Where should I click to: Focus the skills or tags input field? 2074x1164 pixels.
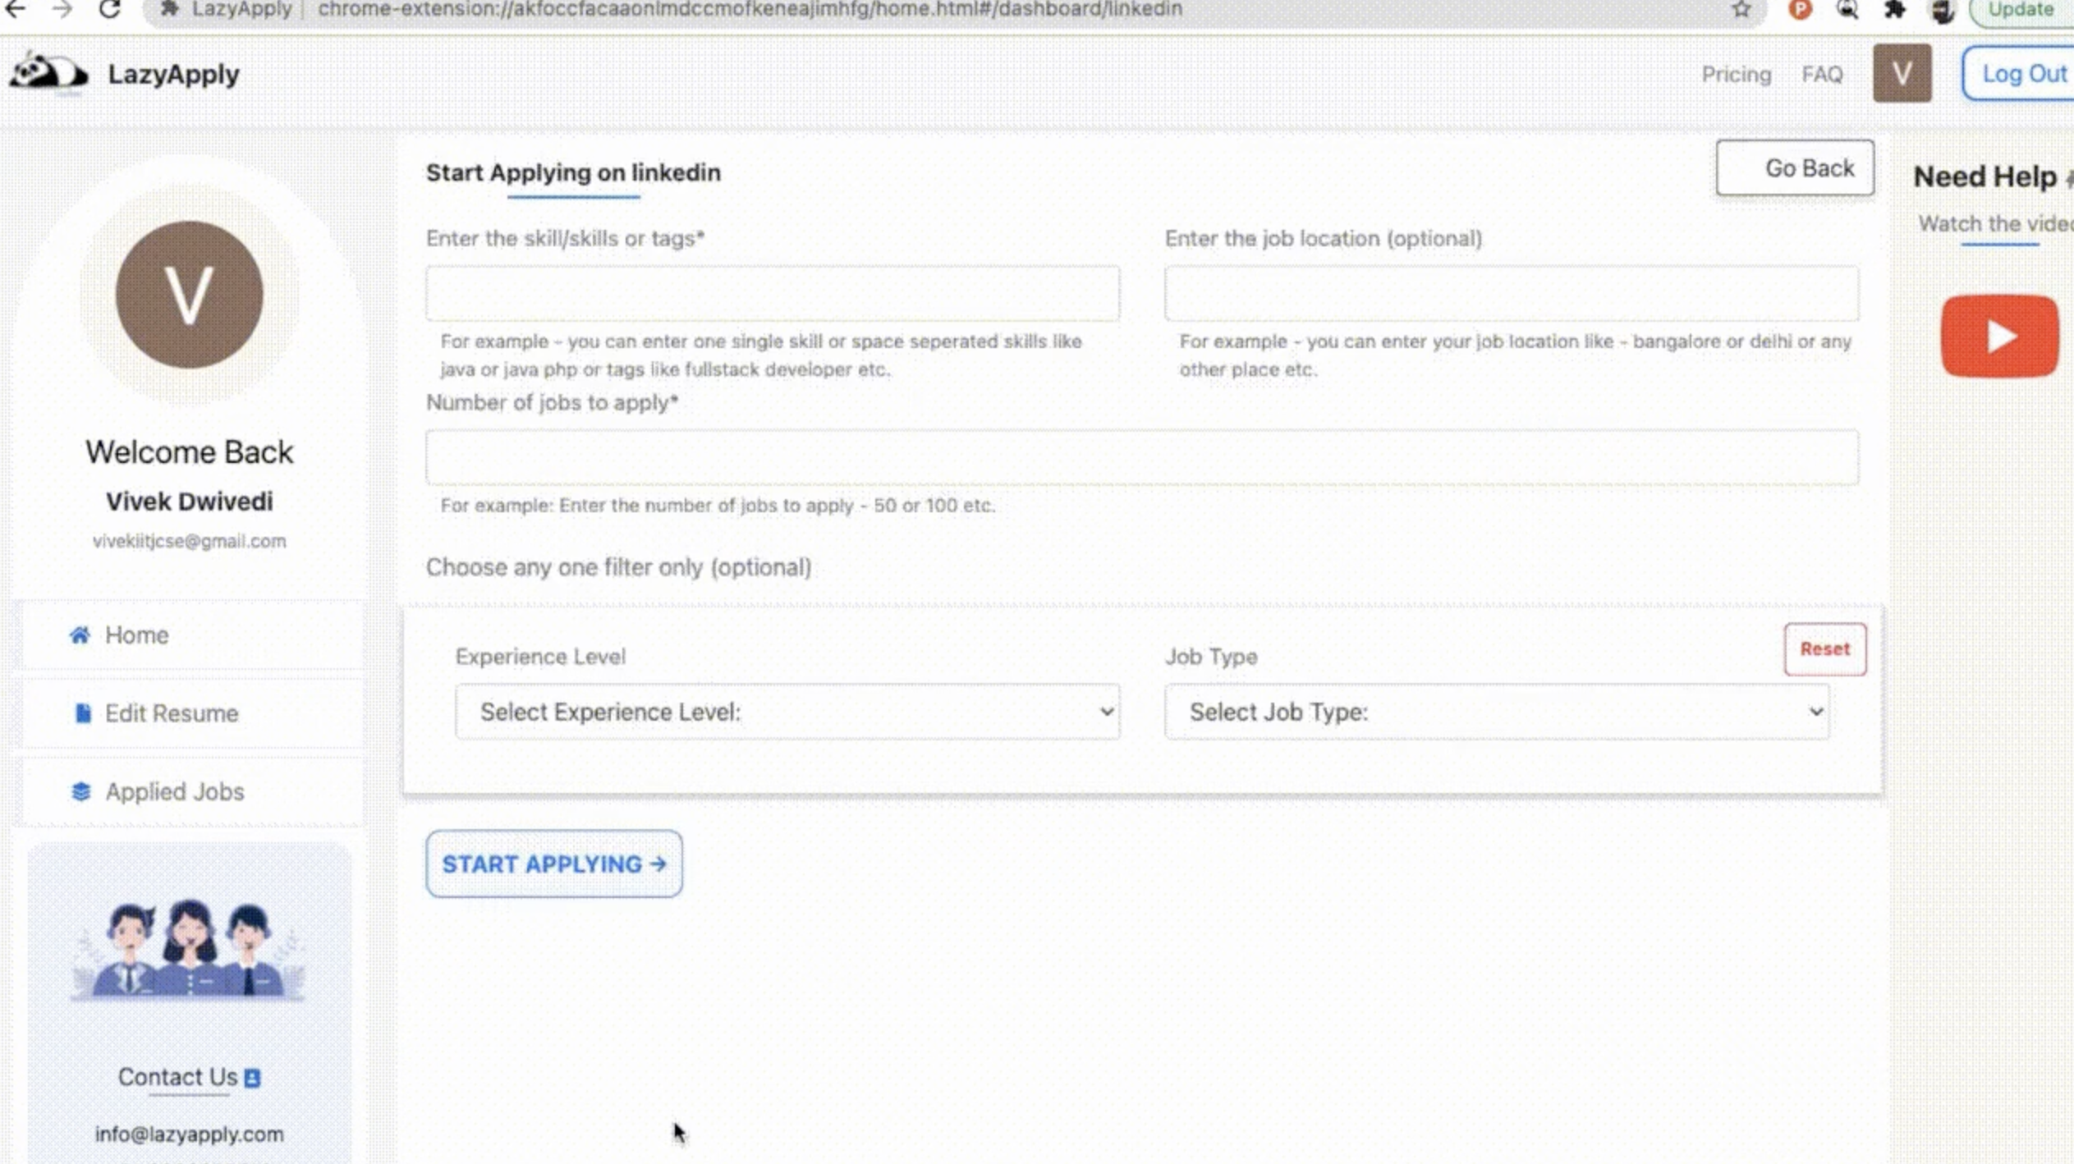tap(773, 293)
